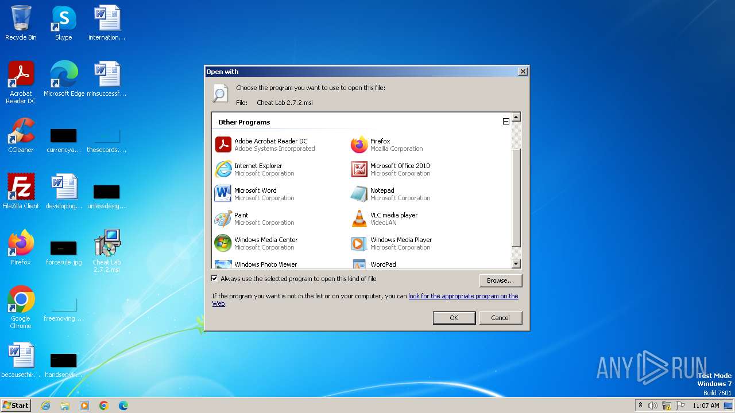Select Microsoft Word in program list

(254, 194)
